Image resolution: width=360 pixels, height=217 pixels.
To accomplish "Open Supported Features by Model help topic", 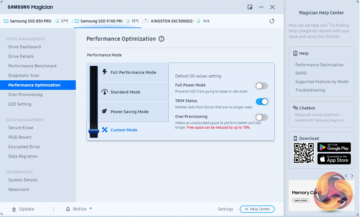I will [x=322, y=82].
